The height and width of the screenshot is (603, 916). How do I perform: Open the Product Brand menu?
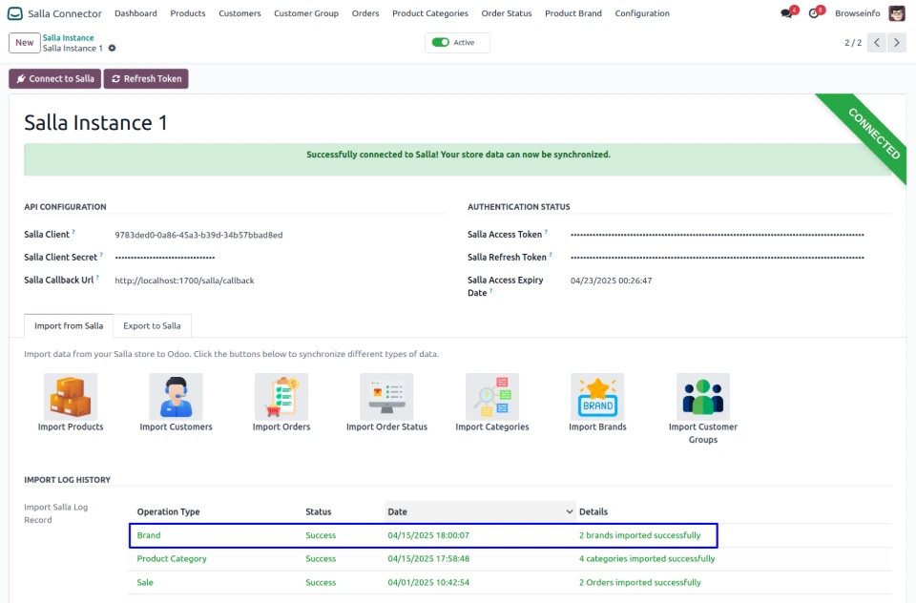click(x=573, y=13)
